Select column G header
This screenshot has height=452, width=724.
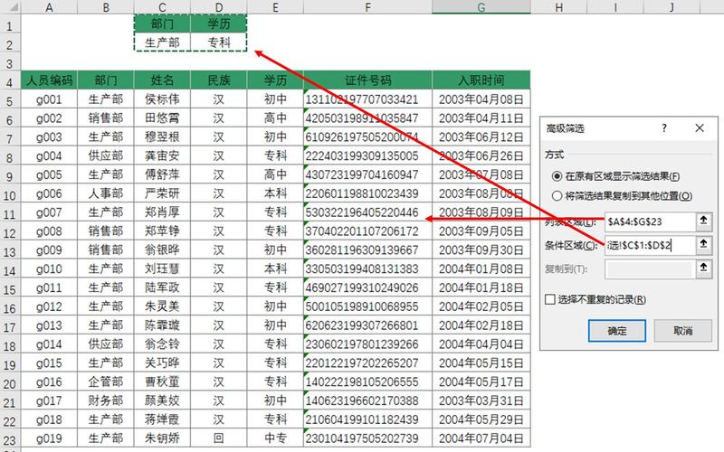pos(481,7)
